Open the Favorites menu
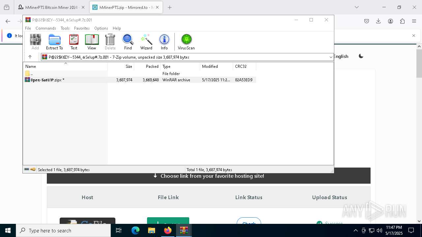This screenshot has height=237, width=422. tap(82, 28)
